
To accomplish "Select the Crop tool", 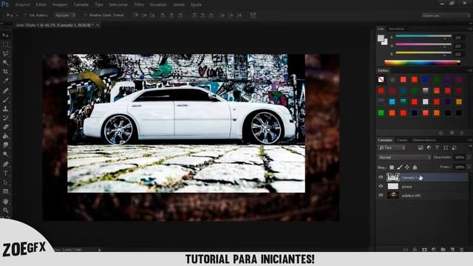I will click(x=6, y=72).
